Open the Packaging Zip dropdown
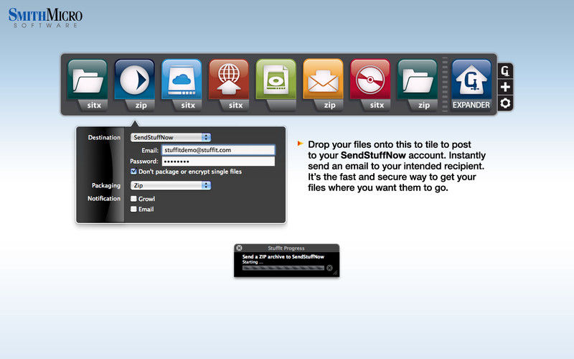This screenshot has width=574, height=359. 171,185
